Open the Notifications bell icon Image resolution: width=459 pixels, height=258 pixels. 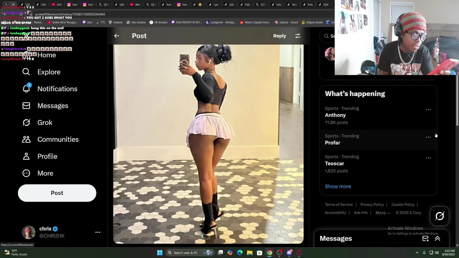[x=26, y=88]
